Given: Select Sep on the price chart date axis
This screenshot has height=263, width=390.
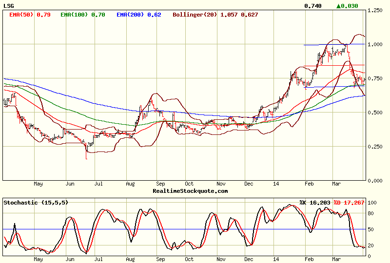Looking at the screenshot, I should tap(160, 184).
